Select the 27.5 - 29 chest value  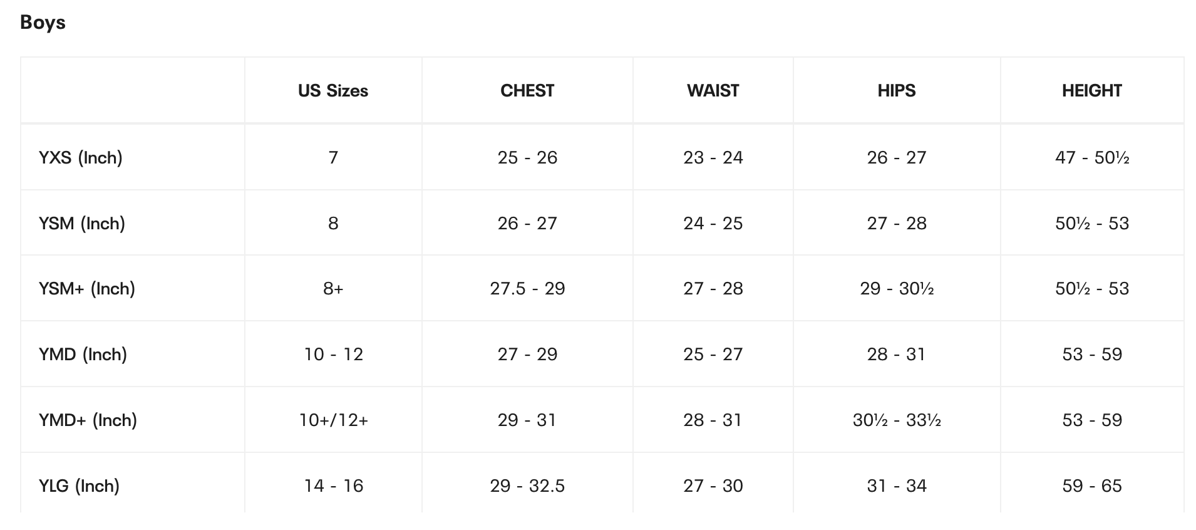(527, 289)
